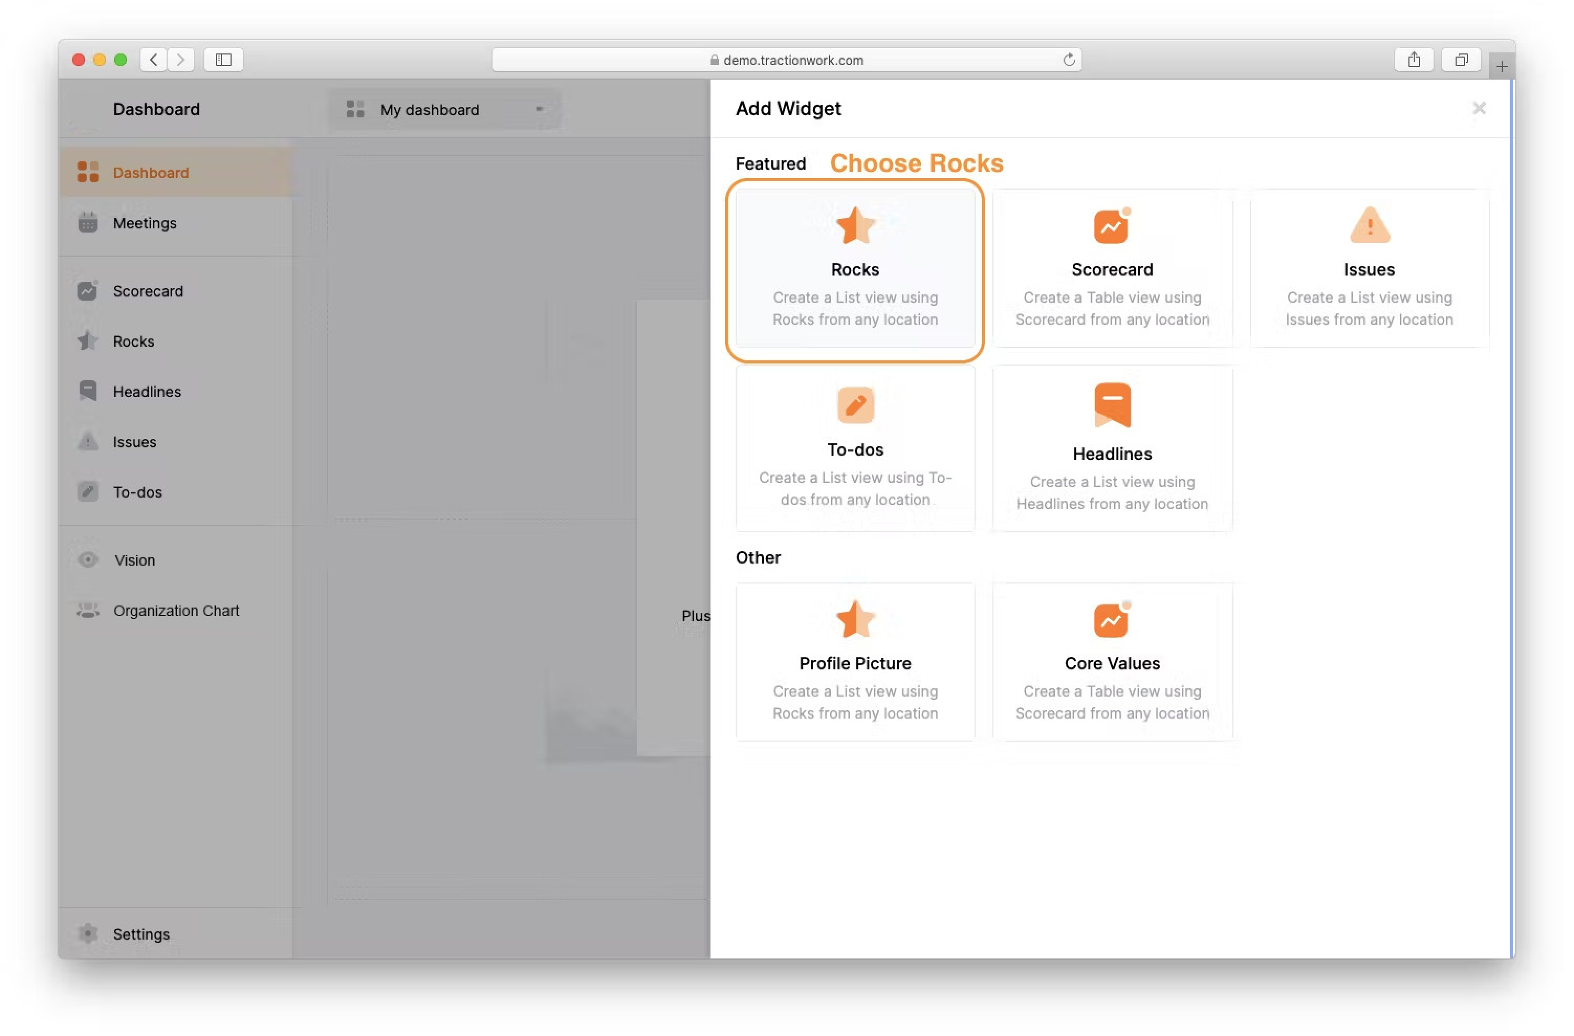The height and width of the screenshot is (1036, 1574).
Task: Open Organization Chart page
Action: 176,610
